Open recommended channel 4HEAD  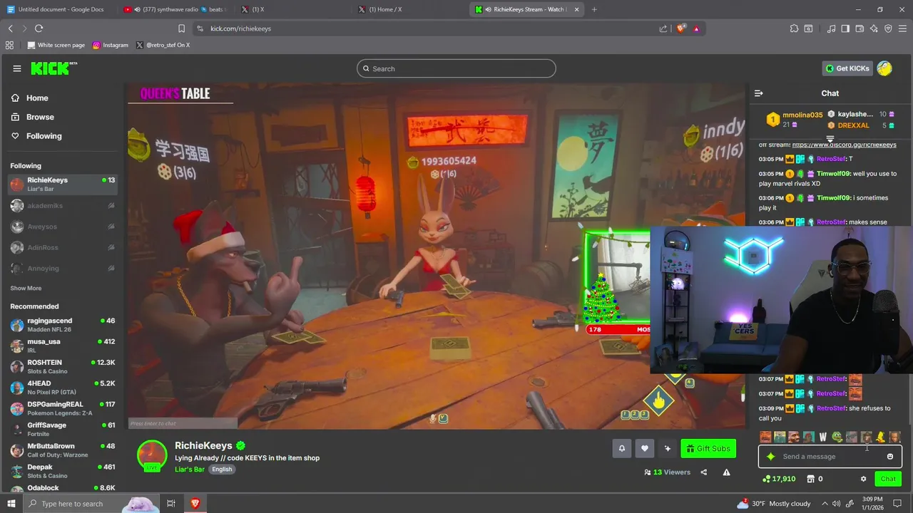click(63, 387)
